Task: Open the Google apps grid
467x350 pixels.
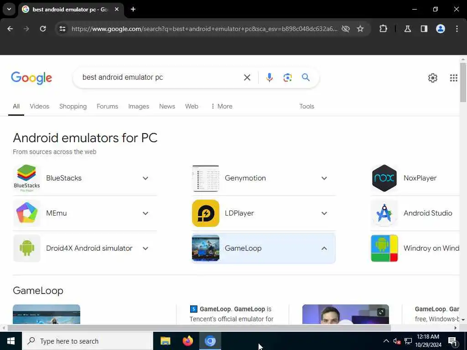Action: coord(454,78)
